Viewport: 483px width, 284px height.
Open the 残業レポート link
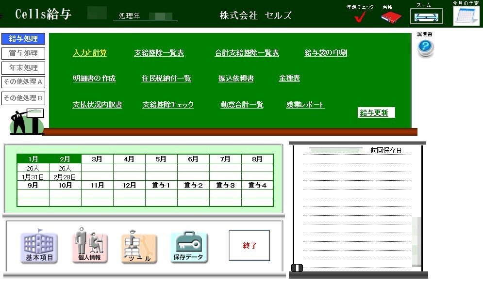tap(305, 105)
